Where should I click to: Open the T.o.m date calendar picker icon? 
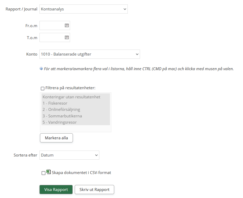[x=67, y=38]
